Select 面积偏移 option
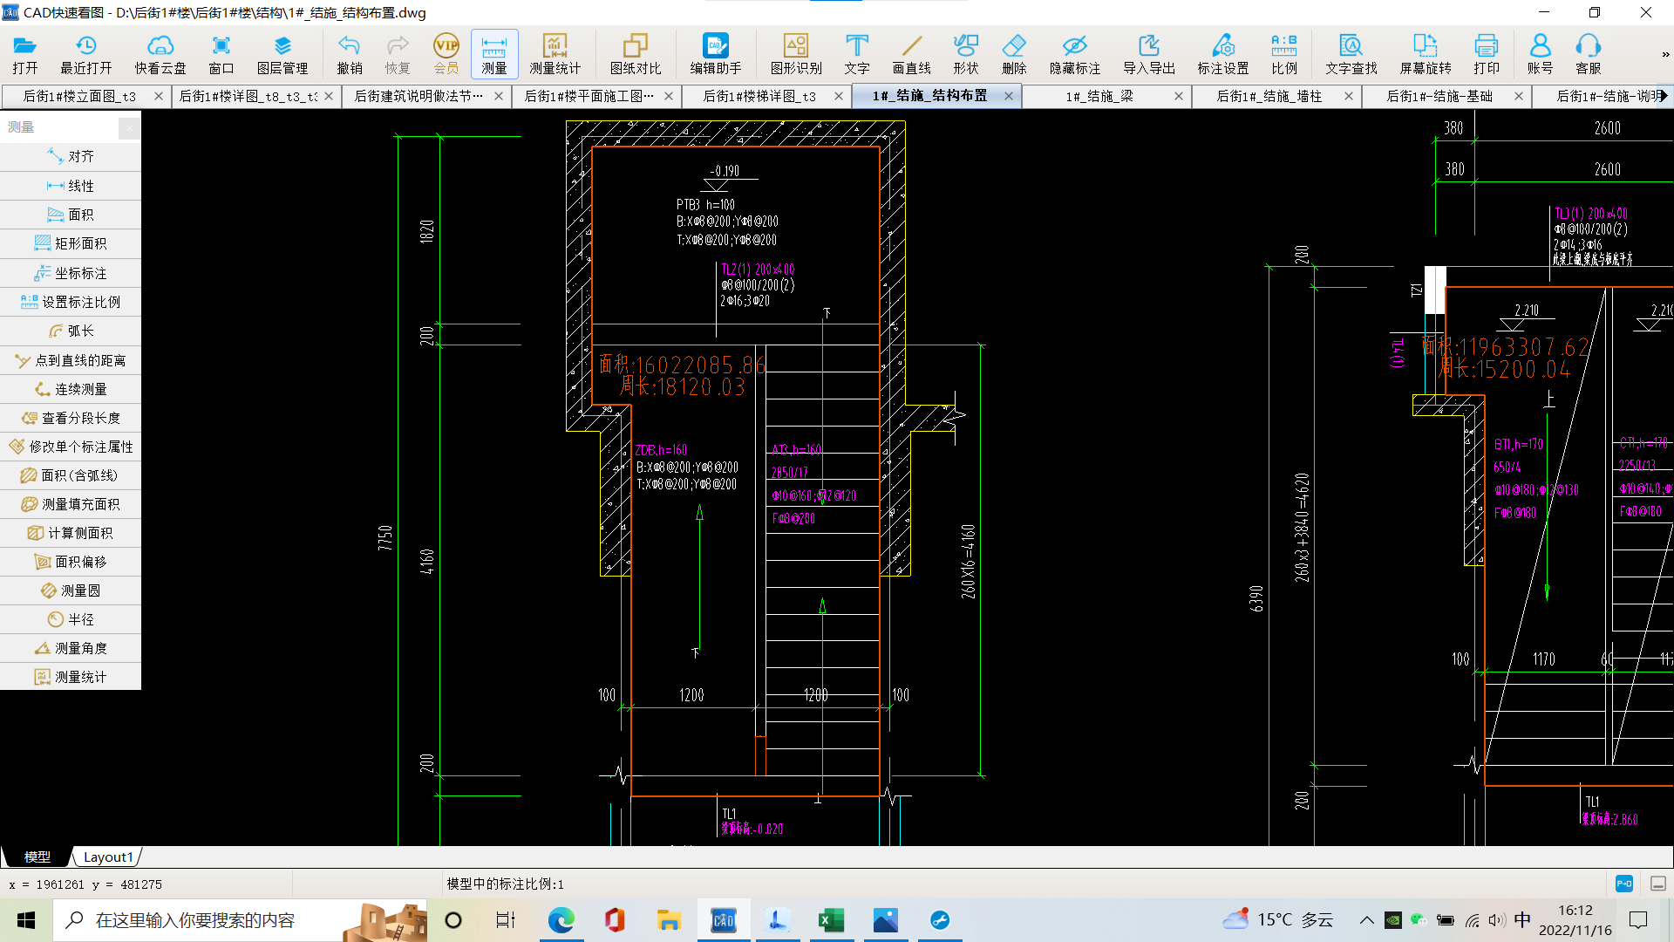Image resolution: width=1674 pixels, height=942 pixels. pos(71,562)
